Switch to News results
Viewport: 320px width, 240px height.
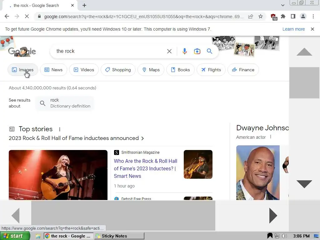53,70
